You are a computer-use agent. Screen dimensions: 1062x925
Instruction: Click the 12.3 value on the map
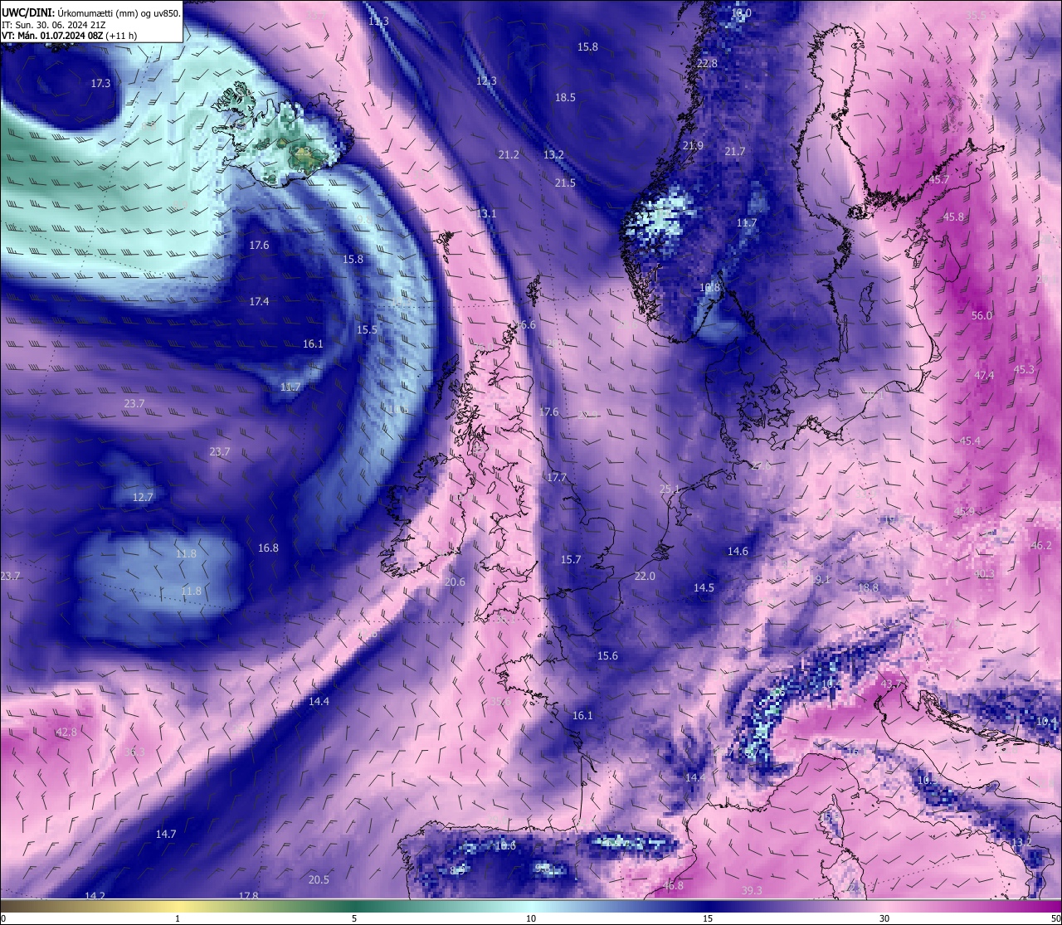coord(486,81)
